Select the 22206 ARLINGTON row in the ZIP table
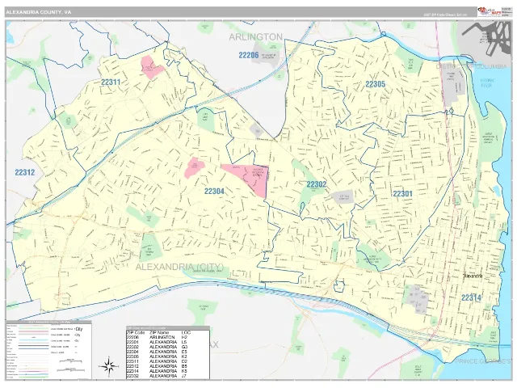Viewport: 517px width, 388px height. tap(168, 338)
